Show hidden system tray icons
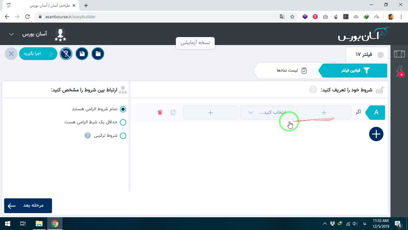The image size is (408, 230). tap(324, 224)
